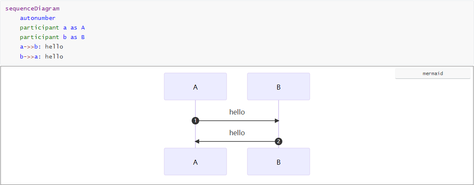
Task: Click the bottom participant B box
Action: click(x=279, y=162)
